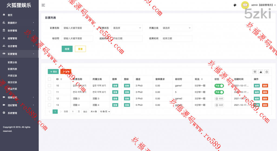Open the 所属分类 dropdown
The width and height of the screenshot is (277, 151).
176,28
